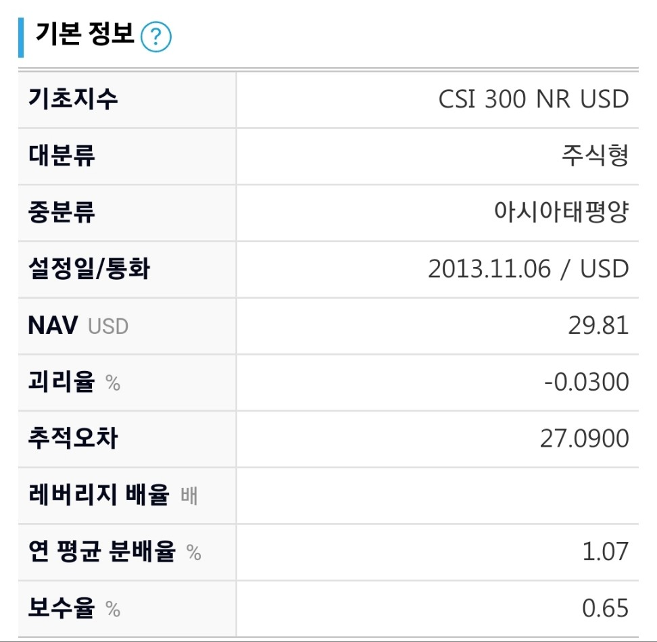Click the 기초지수 row label
This screenshot has width=657, height=642.
72,98
